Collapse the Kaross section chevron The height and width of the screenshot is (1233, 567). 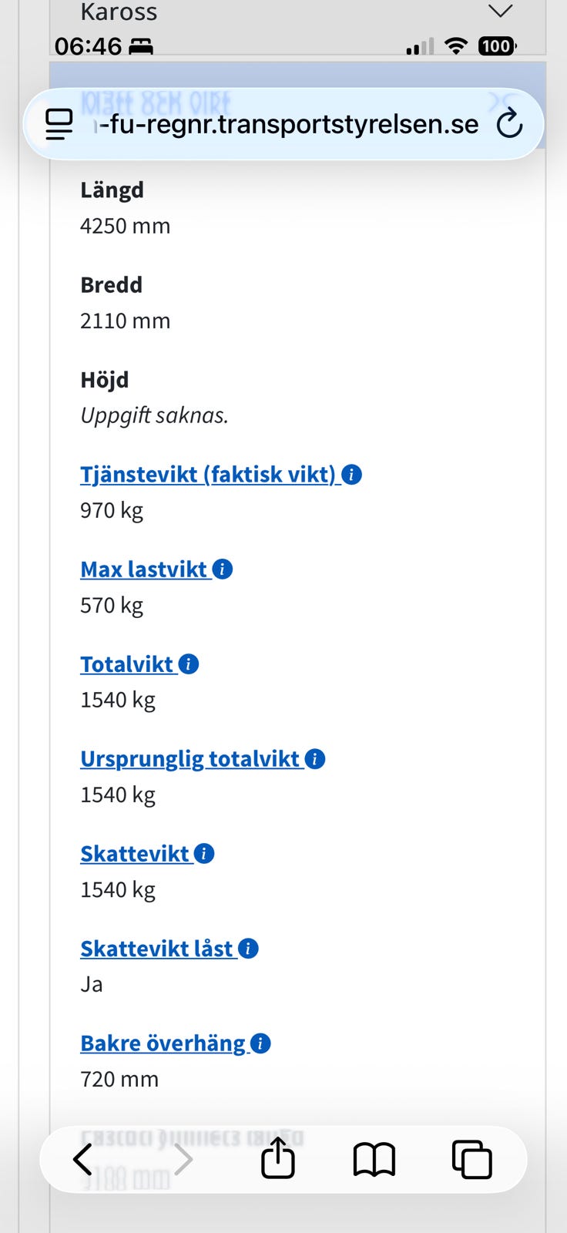pyautogui.click(x=501, y=11)
